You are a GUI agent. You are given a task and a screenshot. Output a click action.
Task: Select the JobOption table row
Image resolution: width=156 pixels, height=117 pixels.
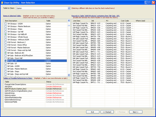click(x=35, y=87)
